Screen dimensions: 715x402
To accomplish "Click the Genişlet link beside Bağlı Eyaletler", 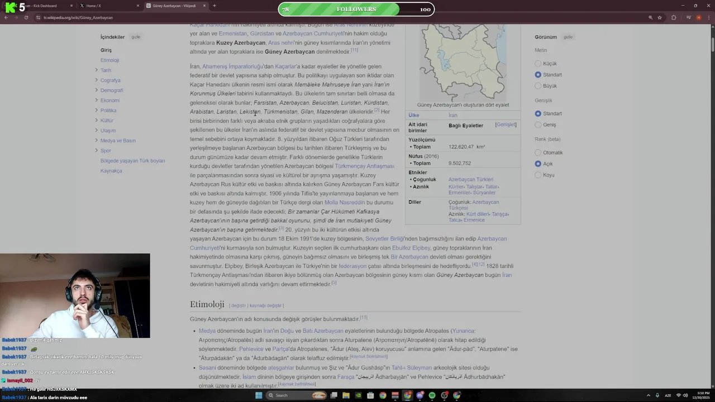I will click(506, 125).
